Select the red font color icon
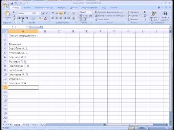174x130 pixels. (x=45, y=18)
